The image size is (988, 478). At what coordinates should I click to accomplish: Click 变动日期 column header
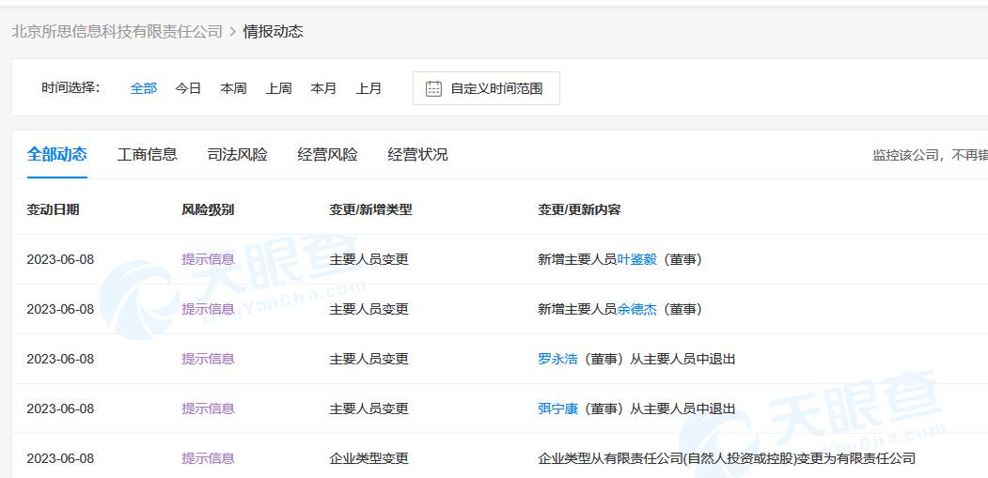click(x=53, y=209)
